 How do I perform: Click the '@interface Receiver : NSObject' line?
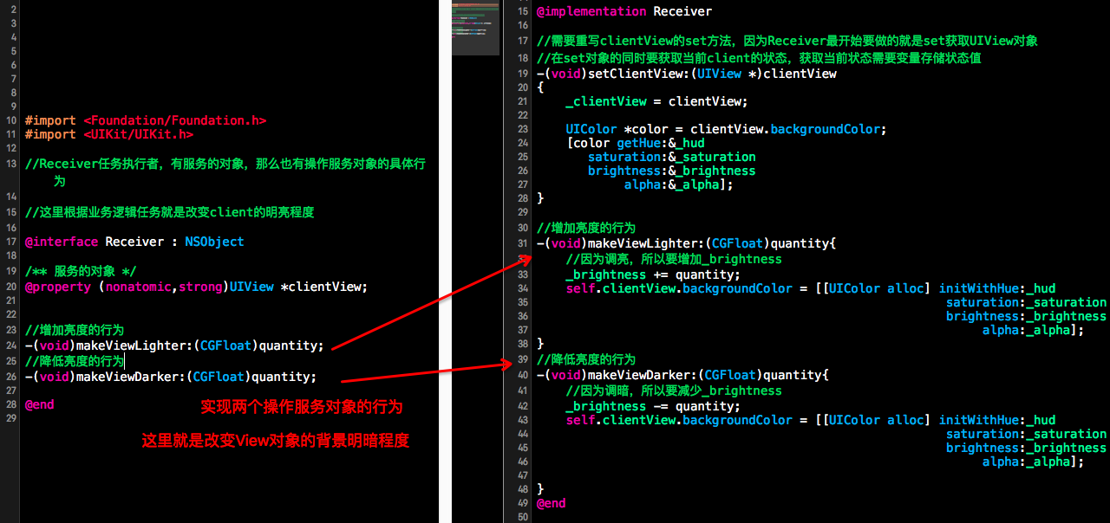134,242
